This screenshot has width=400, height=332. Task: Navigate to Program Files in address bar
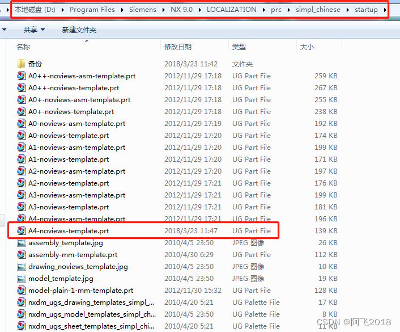92,10
